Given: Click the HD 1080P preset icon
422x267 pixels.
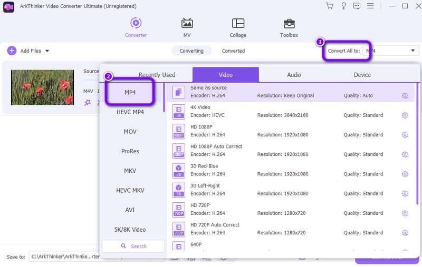Looking at the screenshot, I should pyautogui.click(x=179, y=131).
